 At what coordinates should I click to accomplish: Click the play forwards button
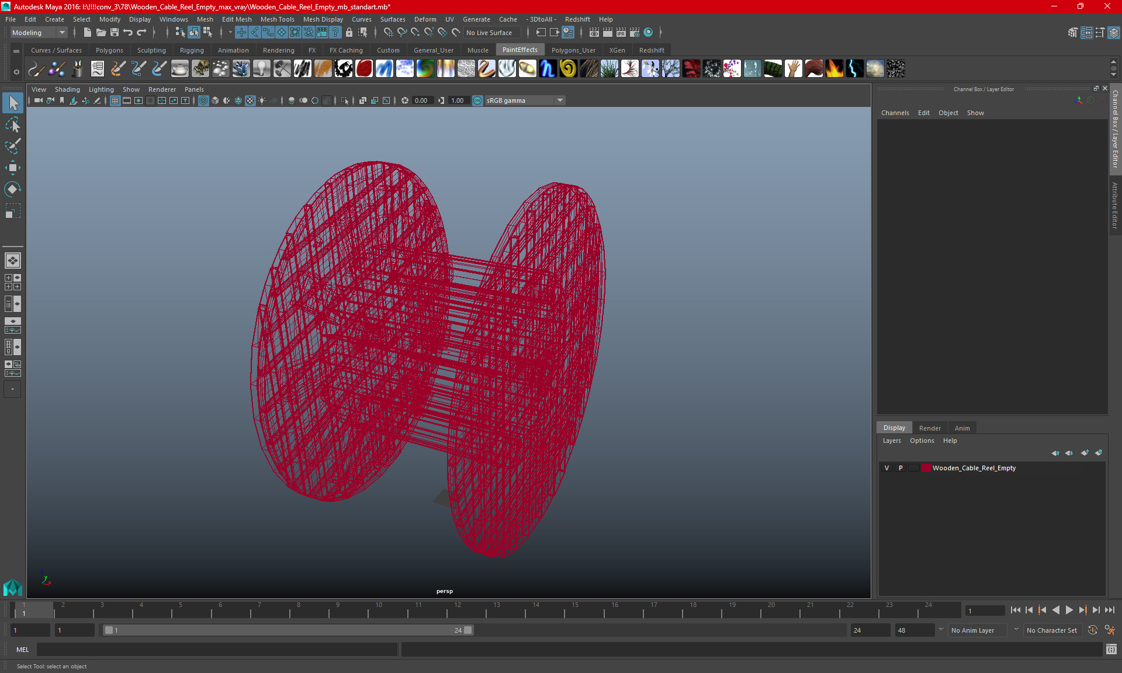(1069, 610)
